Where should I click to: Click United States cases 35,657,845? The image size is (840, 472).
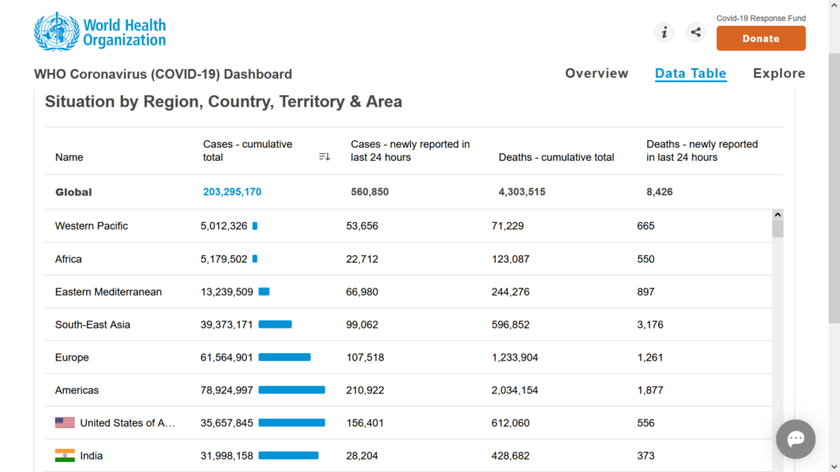coord(226,423)
